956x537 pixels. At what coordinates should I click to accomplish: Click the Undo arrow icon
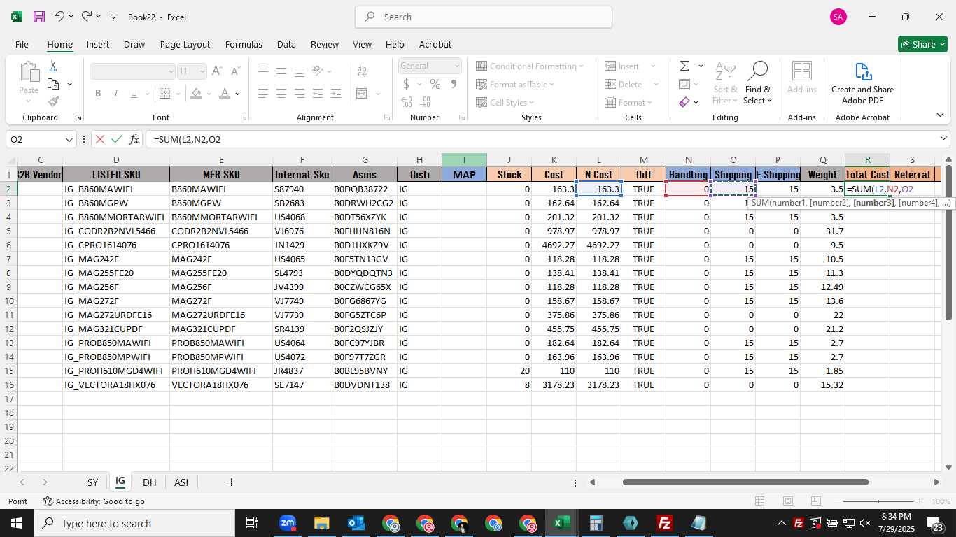(x=59, y=17)
